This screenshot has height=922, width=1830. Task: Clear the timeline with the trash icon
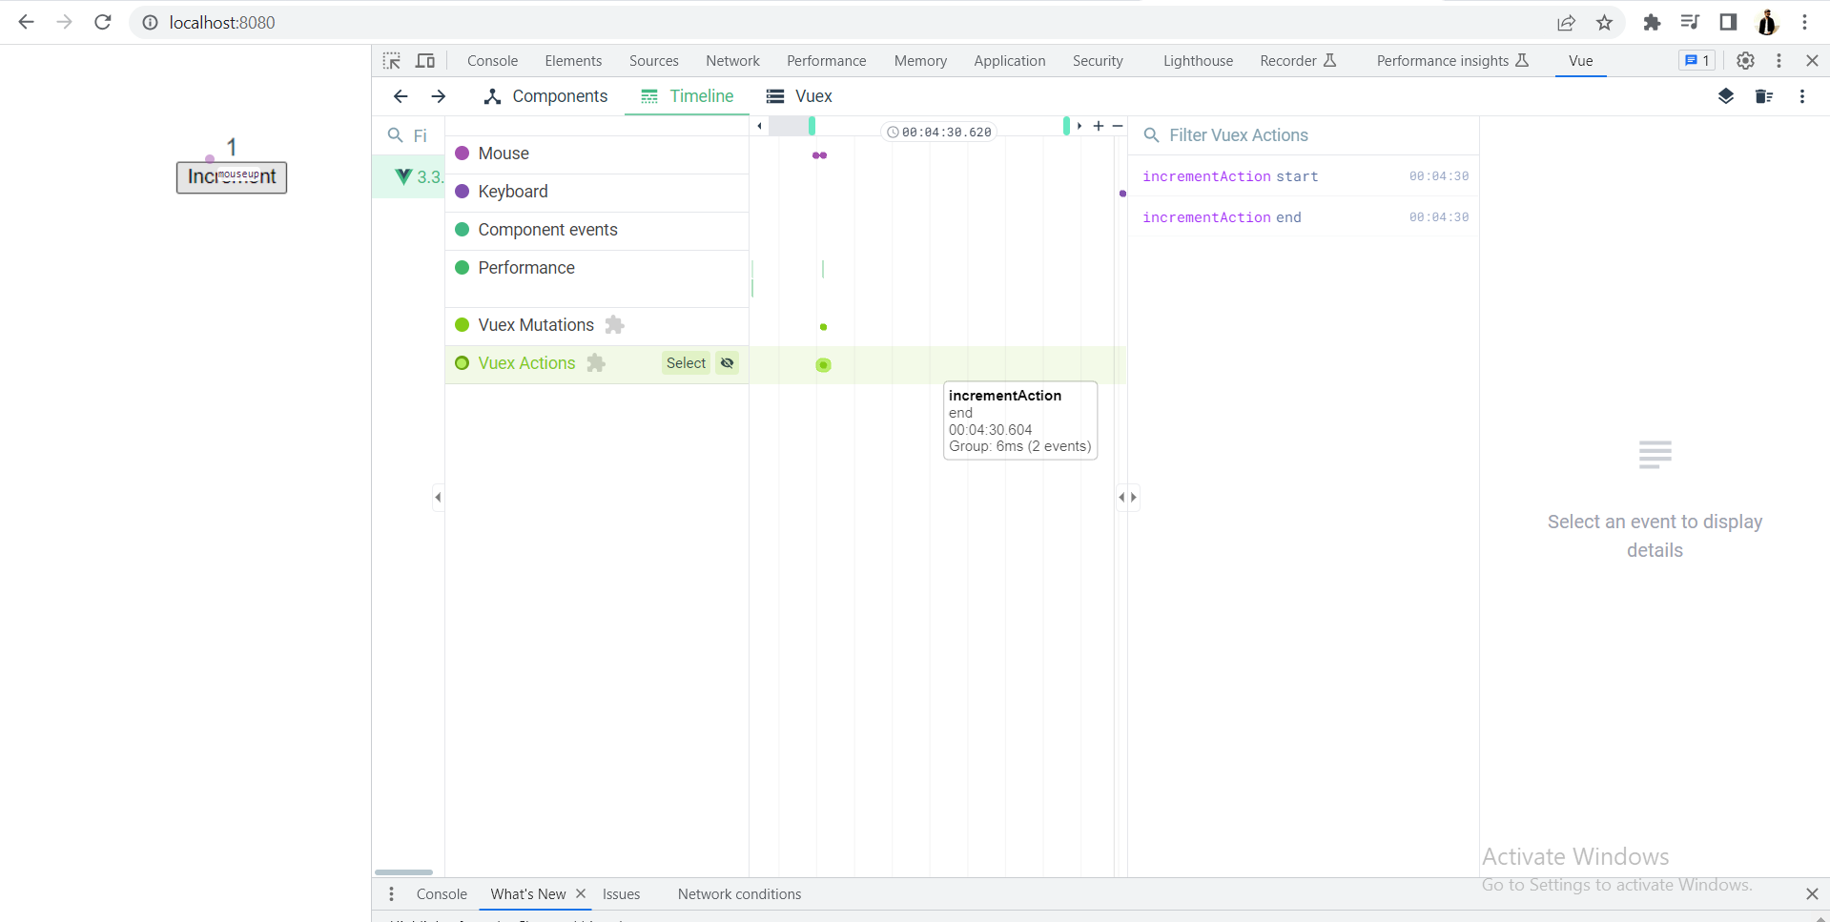(x=1764, y=96)
